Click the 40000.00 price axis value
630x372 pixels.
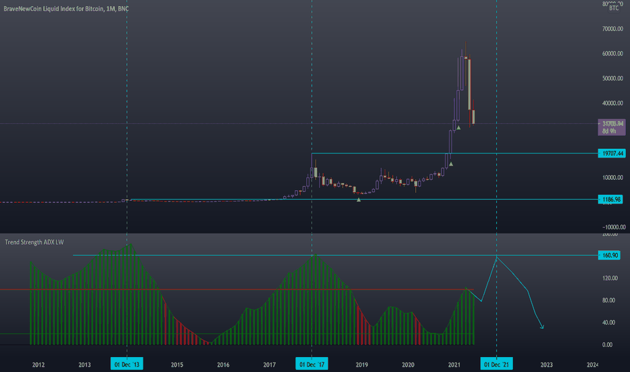tap(612, 103)
